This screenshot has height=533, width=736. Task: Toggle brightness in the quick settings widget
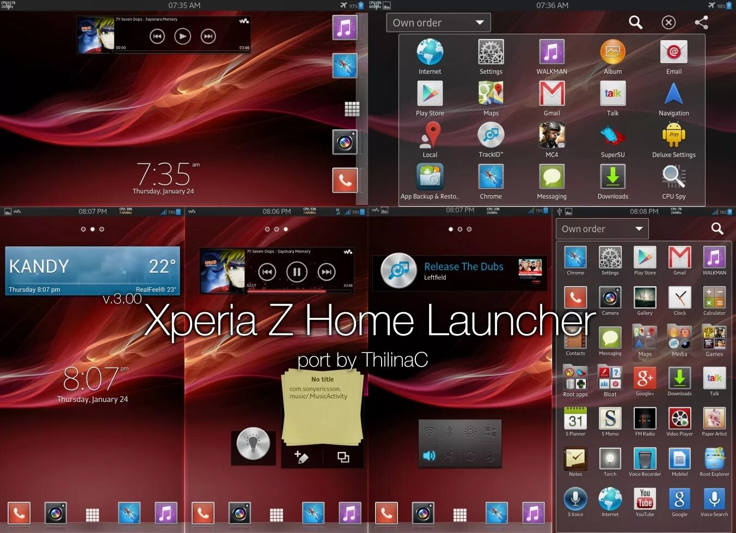tap(470, 432)
